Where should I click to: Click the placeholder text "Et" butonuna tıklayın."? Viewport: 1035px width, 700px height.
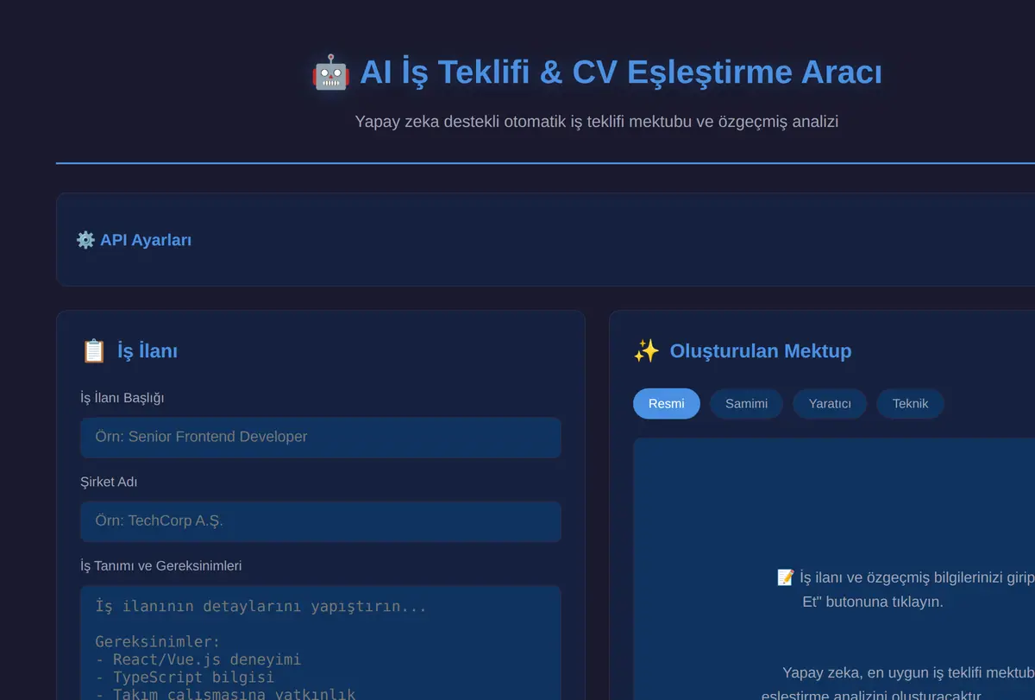pos(873,602)
